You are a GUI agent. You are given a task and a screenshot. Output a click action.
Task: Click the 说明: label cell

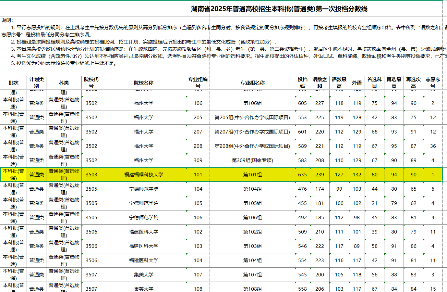tap(7, 20)
